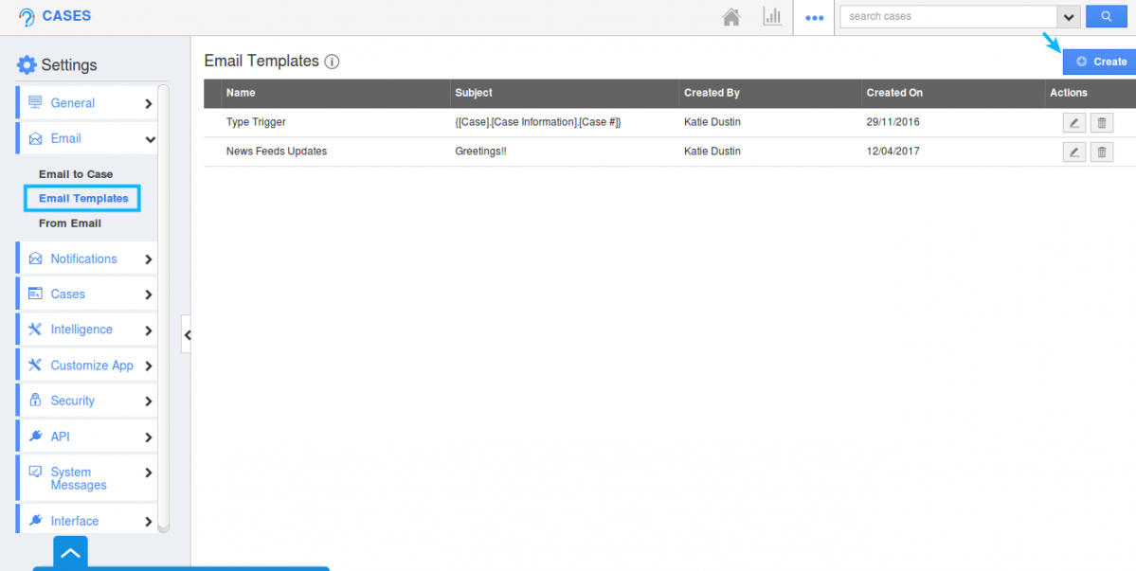Viewport: 1136px width, 571px height.
Task: Delete the Type Trigger template
Action: point(1101,123)
